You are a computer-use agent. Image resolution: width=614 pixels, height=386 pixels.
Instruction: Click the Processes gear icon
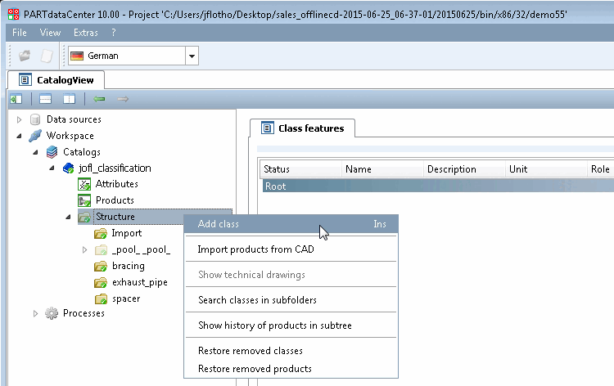52,313
